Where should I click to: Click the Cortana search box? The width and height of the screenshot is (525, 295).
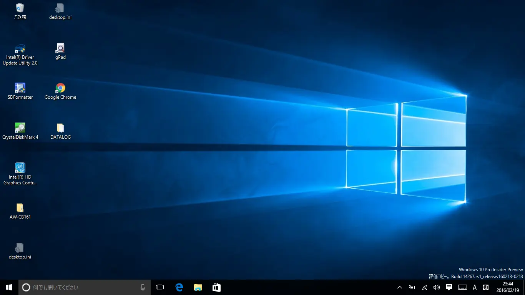[77, 287]
